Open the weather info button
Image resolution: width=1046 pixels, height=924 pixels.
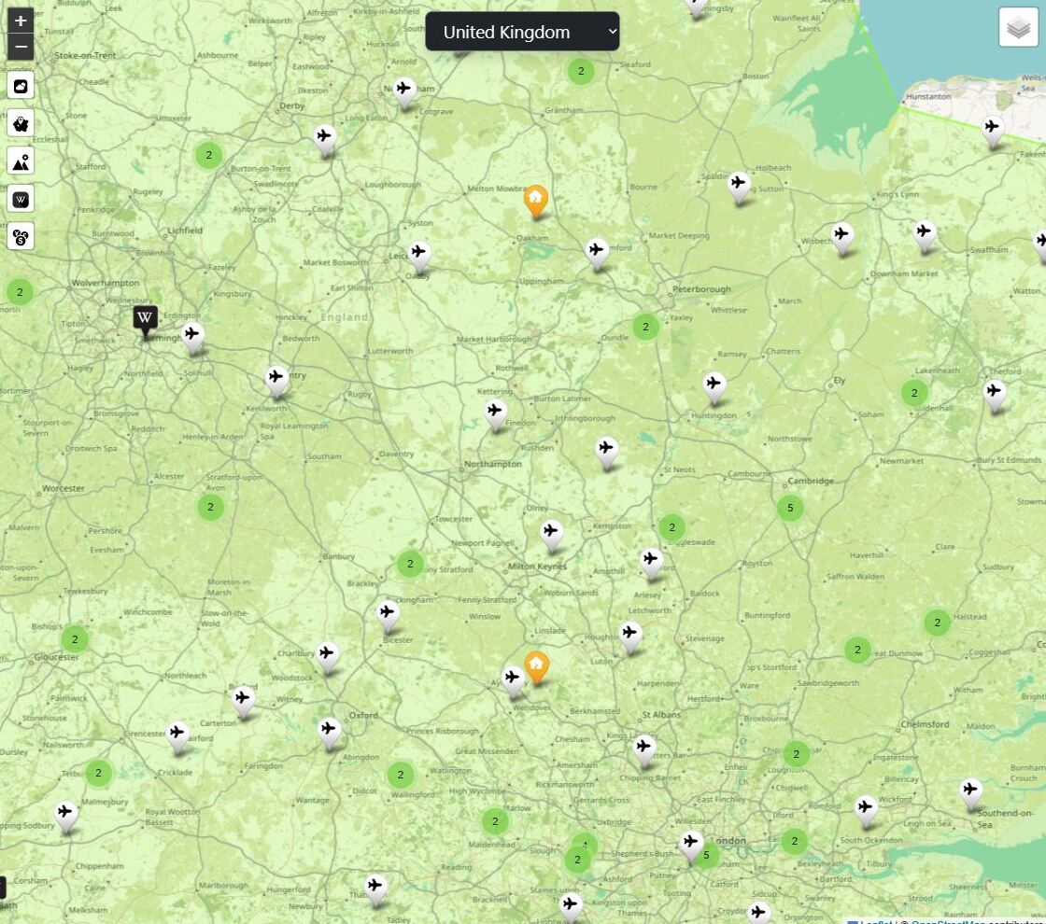(x=20, y=85)
